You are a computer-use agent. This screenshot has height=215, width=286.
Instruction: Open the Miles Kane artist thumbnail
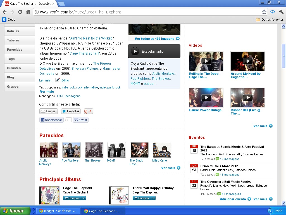tap(162, 150)
